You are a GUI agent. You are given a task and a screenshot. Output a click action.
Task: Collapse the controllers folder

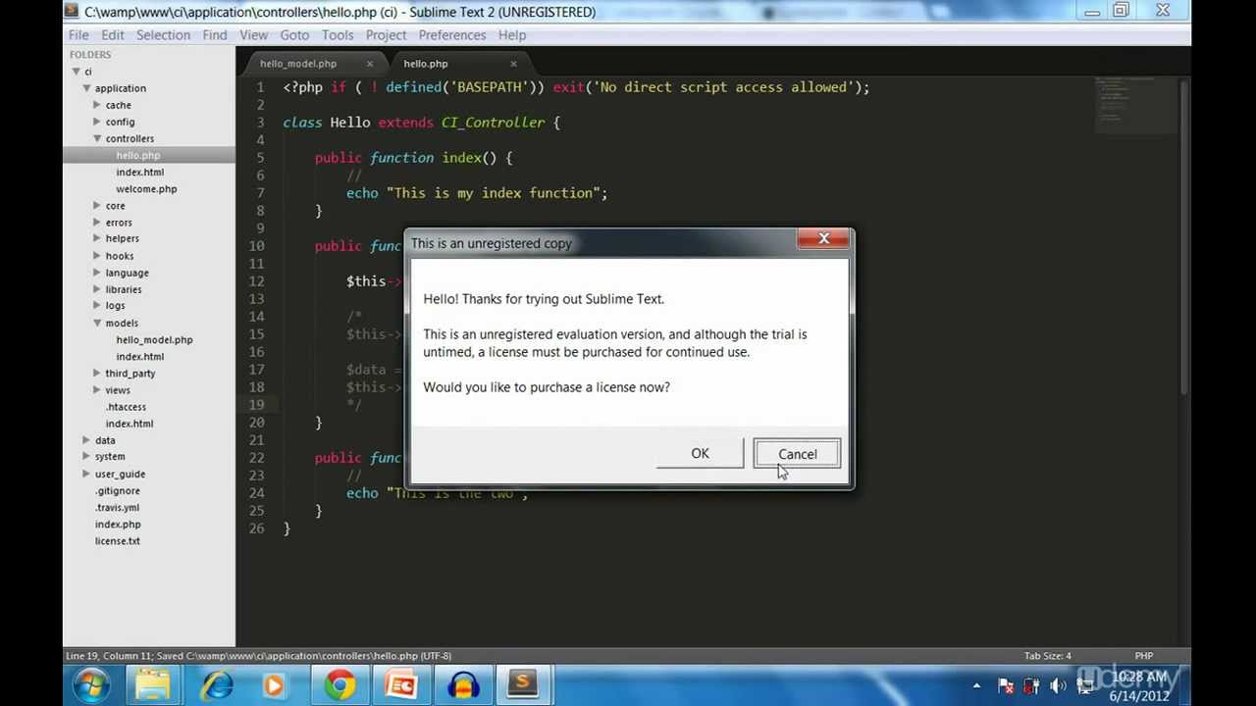point(97,138)
